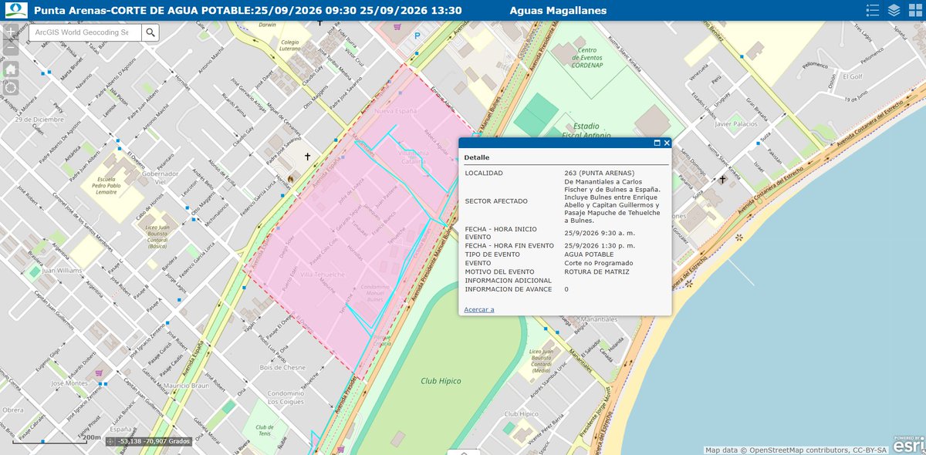The image size is (926, 455).
Task: Click the 'Aguas Magallanes' header text
Action: coord(559,11)
